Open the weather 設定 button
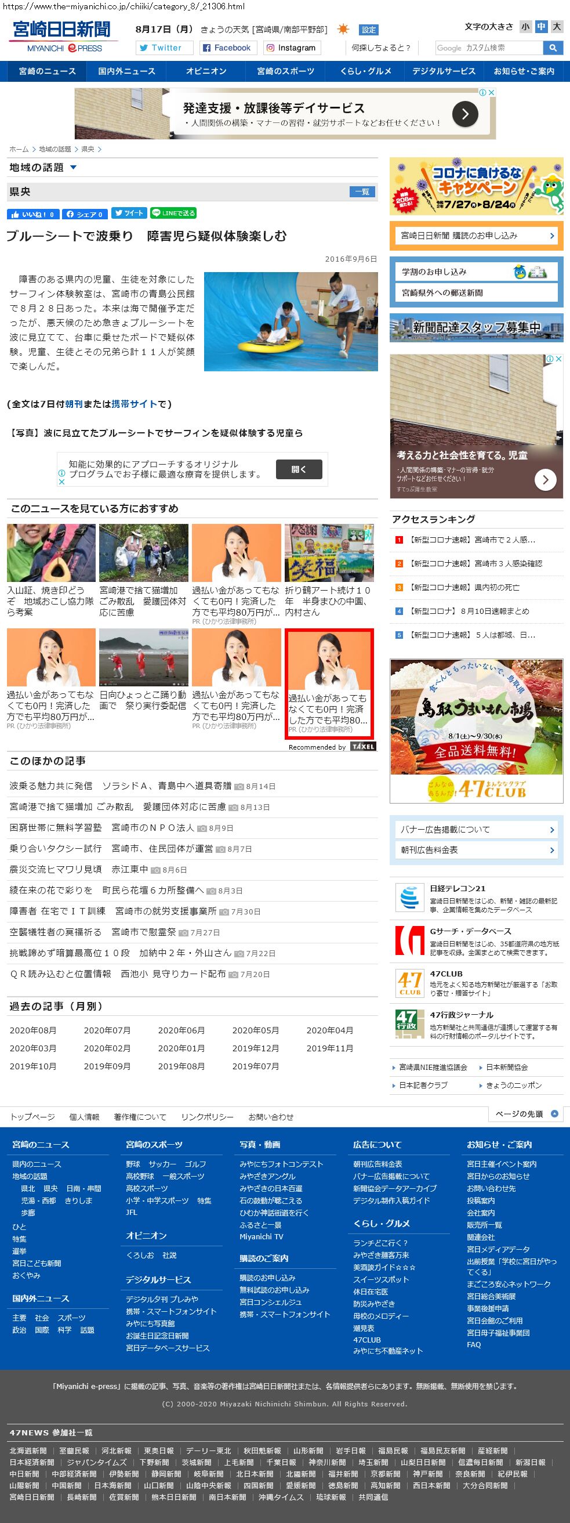 click(369, 30)
